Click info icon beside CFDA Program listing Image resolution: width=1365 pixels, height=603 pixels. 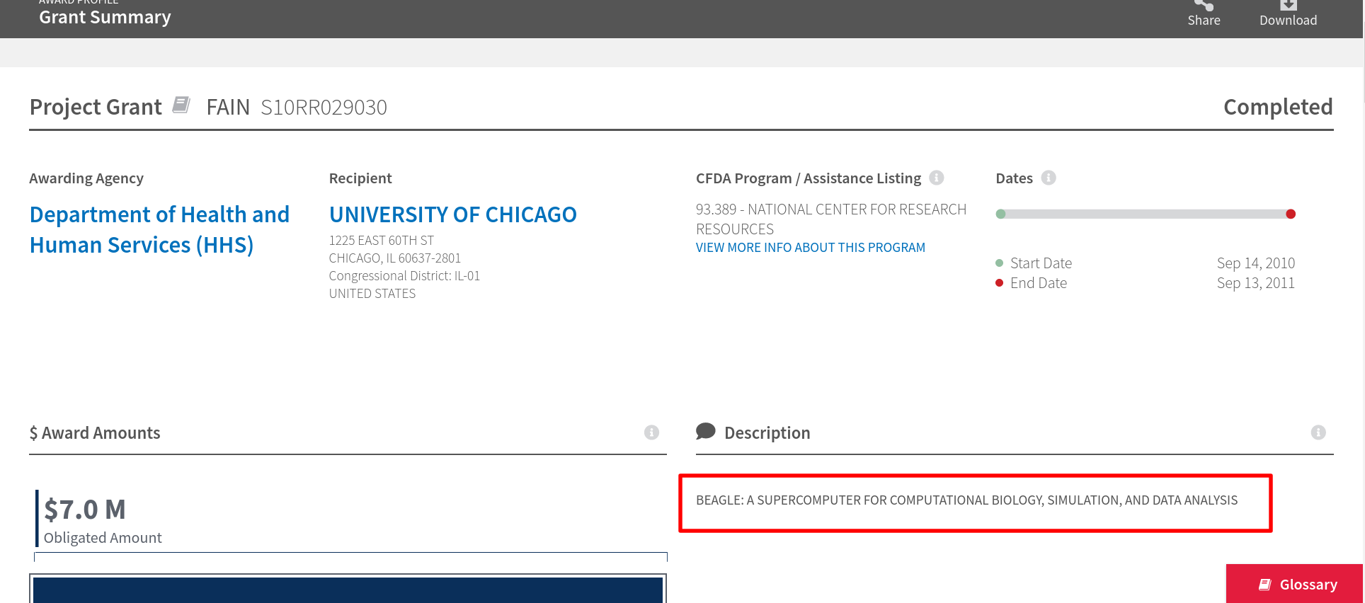[x=937, y=178]
